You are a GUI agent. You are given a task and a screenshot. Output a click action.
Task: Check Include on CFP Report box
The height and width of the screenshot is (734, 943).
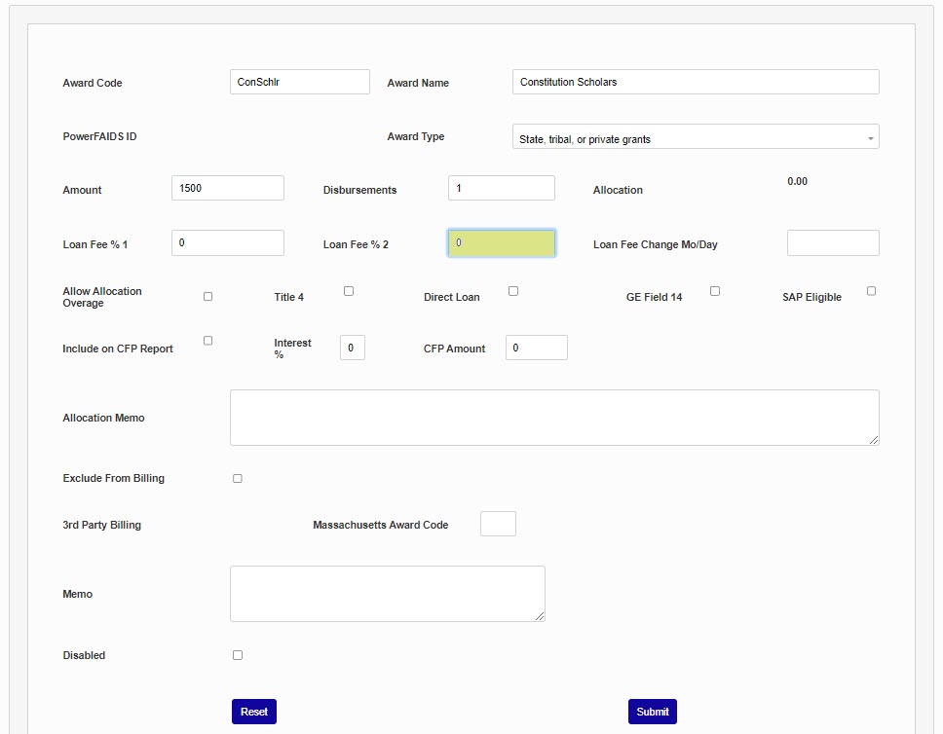point(207,341)
